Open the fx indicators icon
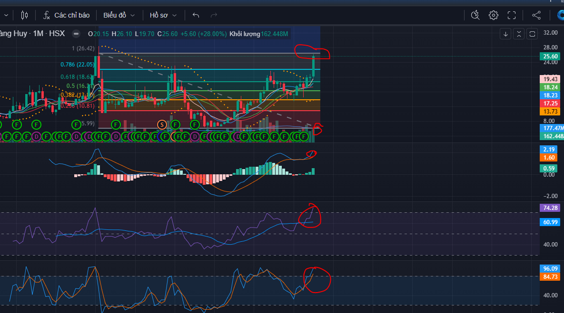Image resolution: width=564 pixels, height=313 pixels. tap(46, 15)
